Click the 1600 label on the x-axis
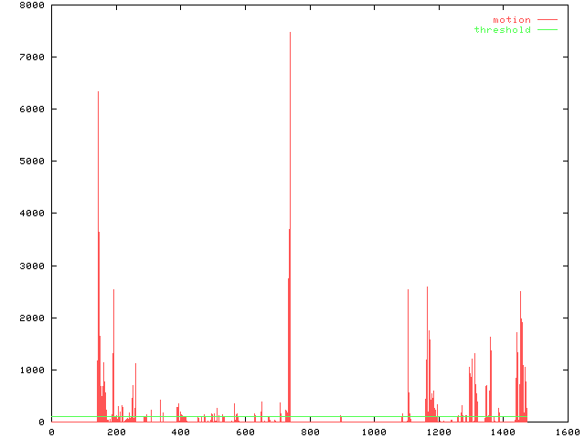Viewport: 585px width, 438px height. pos(567,432)
